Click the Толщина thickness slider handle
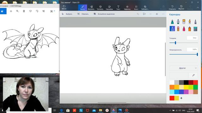The width and height of the screenshot is (202, 113). point(175,43)
